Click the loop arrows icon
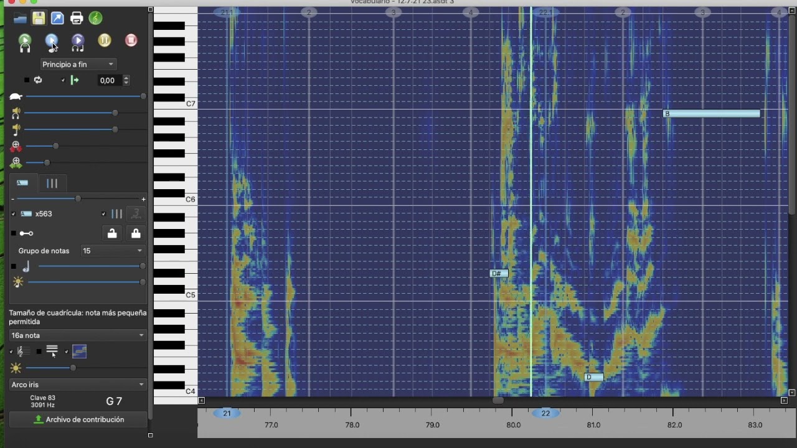Viewport: 797px width, 448px height. (x=38, y=80)
